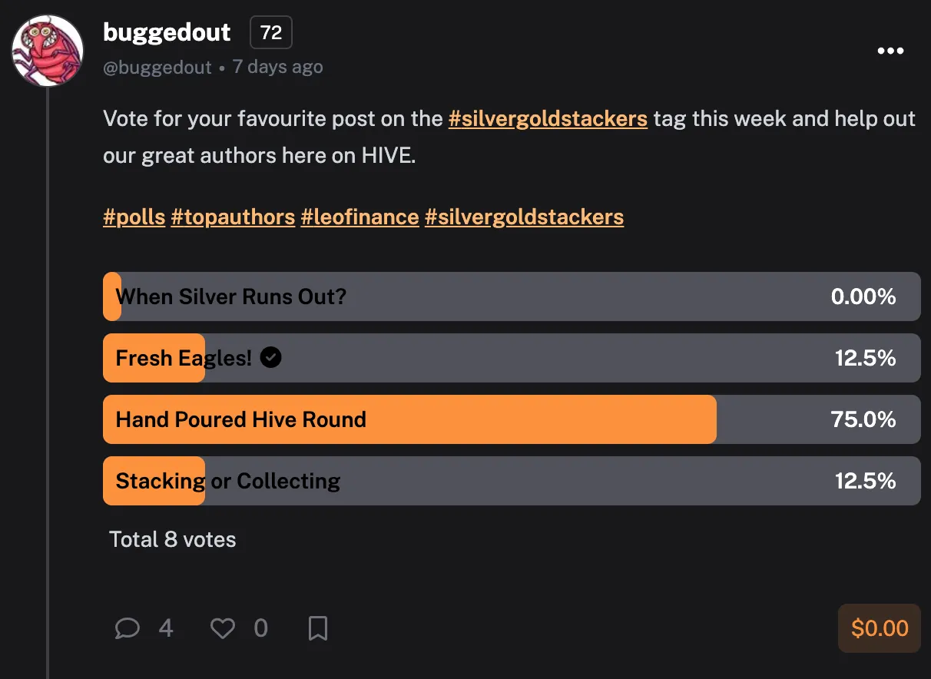
Task: Like the post with the heart icon
Action: [223, 629]
